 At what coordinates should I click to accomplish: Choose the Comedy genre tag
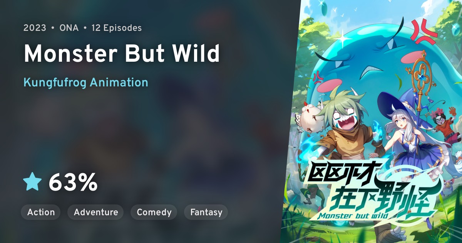154,212
